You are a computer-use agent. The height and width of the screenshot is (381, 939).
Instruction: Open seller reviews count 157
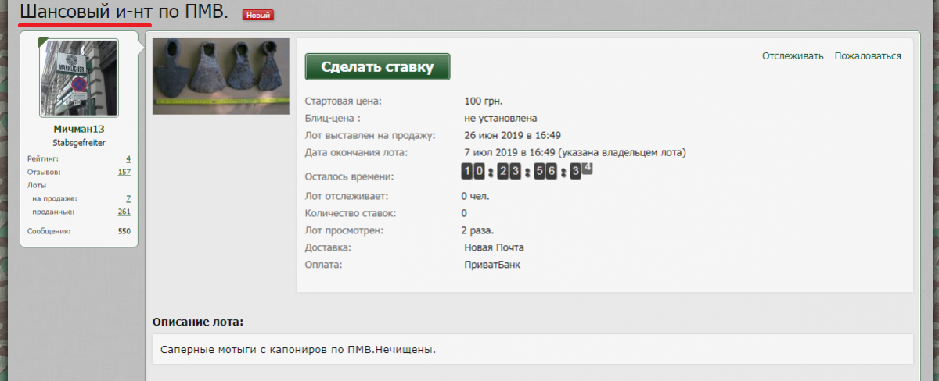(x=124, y=172)
